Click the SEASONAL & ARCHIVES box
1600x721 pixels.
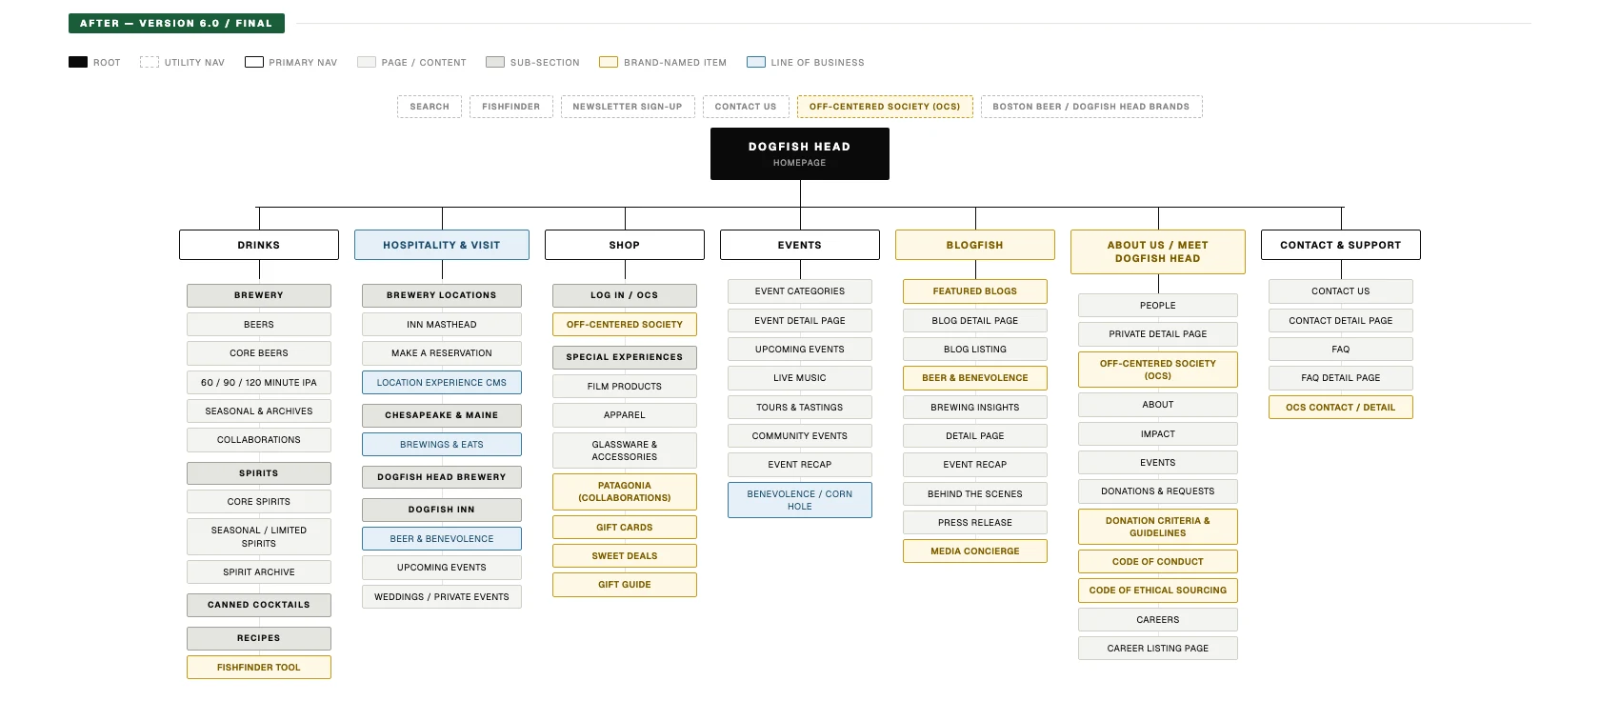(x=259, y=411)
